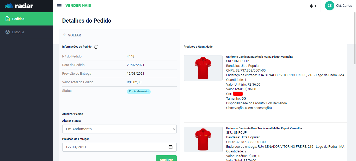
Task: Click the back arrow next to VOLTAR
Action: pyautogui.click(x=64, y=35)
